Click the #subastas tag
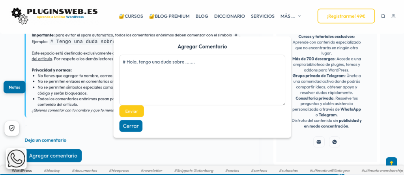404x175 pixels. (288, 171)
